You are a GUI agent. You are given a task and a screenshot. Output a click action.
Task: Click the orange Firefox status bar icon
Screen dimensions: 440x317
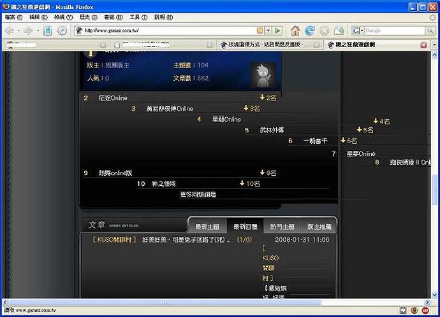(x=414, y=310)
